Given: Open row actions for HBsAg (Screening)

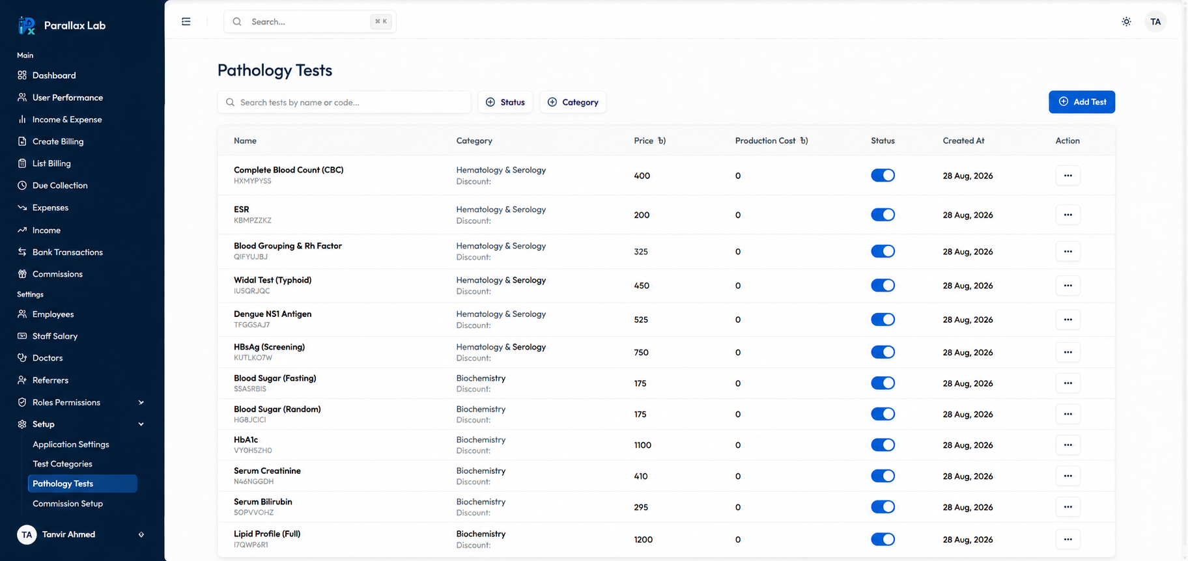Looking at the screenshot, I should tap(1068, 352).
